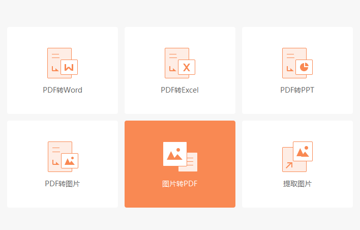The height and width of the screenshot is (230, 360).
Task: Click the PDF to PPT pie-chart icon
Action: pos(297,63)
